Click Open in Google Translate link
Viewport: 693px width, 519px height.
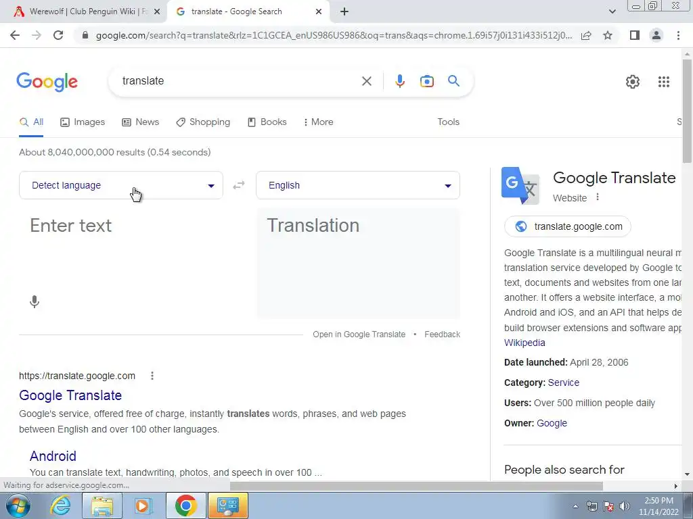(x=359, y=335)
